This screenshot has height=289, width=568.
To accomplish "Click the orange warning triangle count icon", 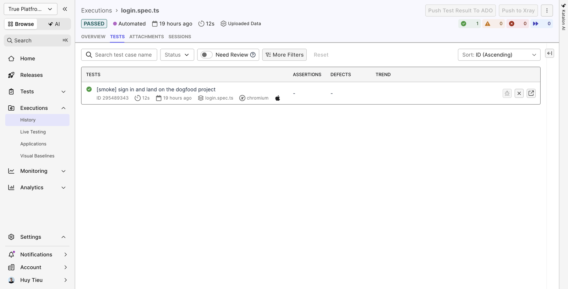I will click(487, 24).
